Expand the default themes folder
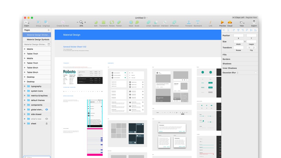This screenshot has width=281, height=158. point(25,100)
